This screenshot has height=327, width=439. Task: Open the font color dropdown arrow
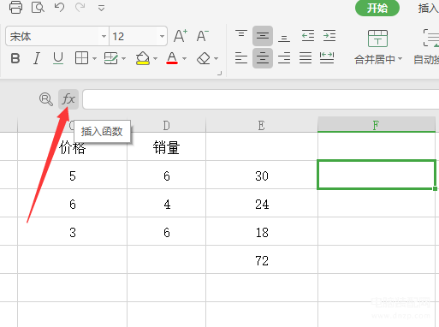pyautogui.click(x=185, y=59)
